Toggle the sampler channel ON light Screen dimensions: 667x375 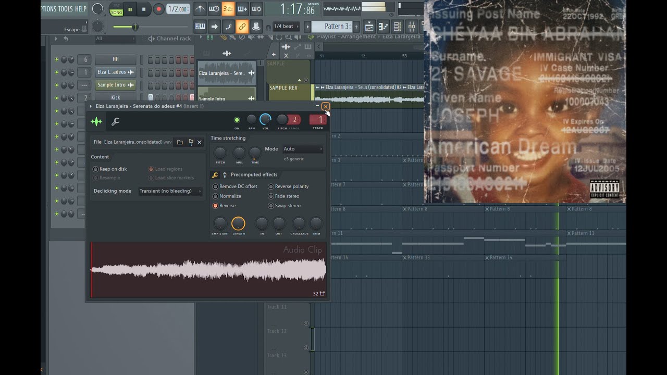237,120
